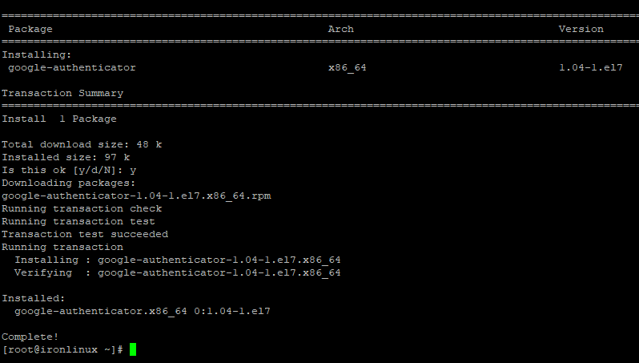
Task: Click the "Installed size: 97 k" line
Action: pyautogui.click(x=66, y=157)
